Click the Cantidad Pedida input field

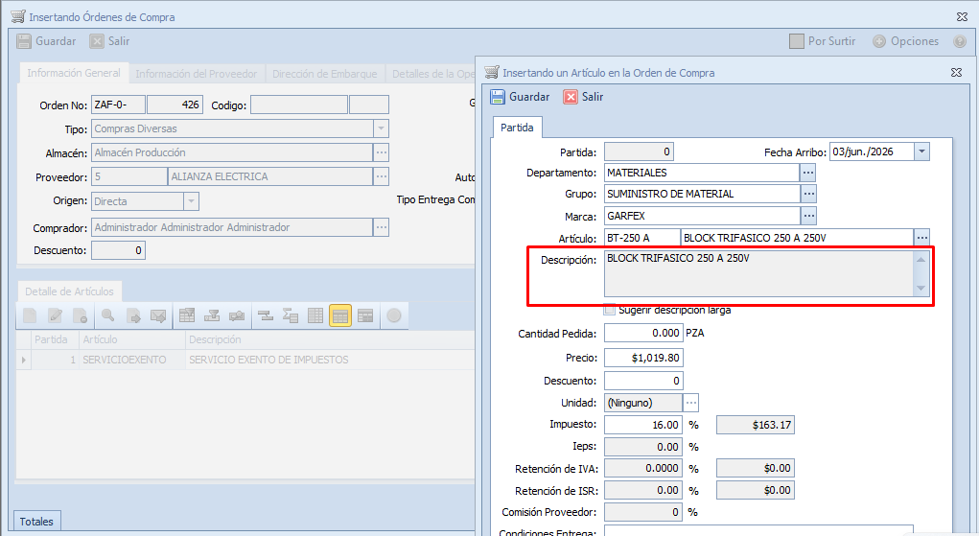643,333
